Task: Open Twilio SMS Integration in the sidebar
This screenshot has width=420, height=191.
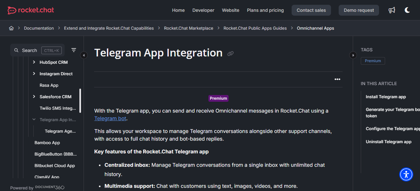Action: [58, 108]
